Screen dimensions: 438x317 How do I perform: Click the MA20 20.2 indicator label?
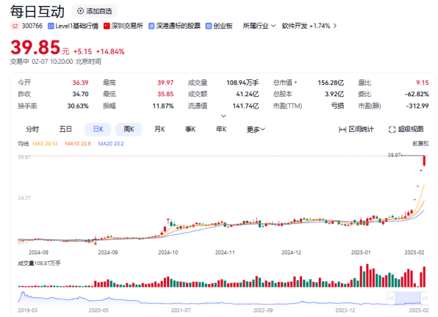pyautogui.click(x=111, y=144)
